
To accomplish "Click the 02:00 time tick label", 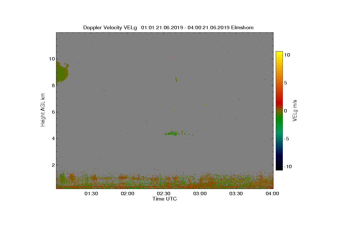I will click(128, 193).
